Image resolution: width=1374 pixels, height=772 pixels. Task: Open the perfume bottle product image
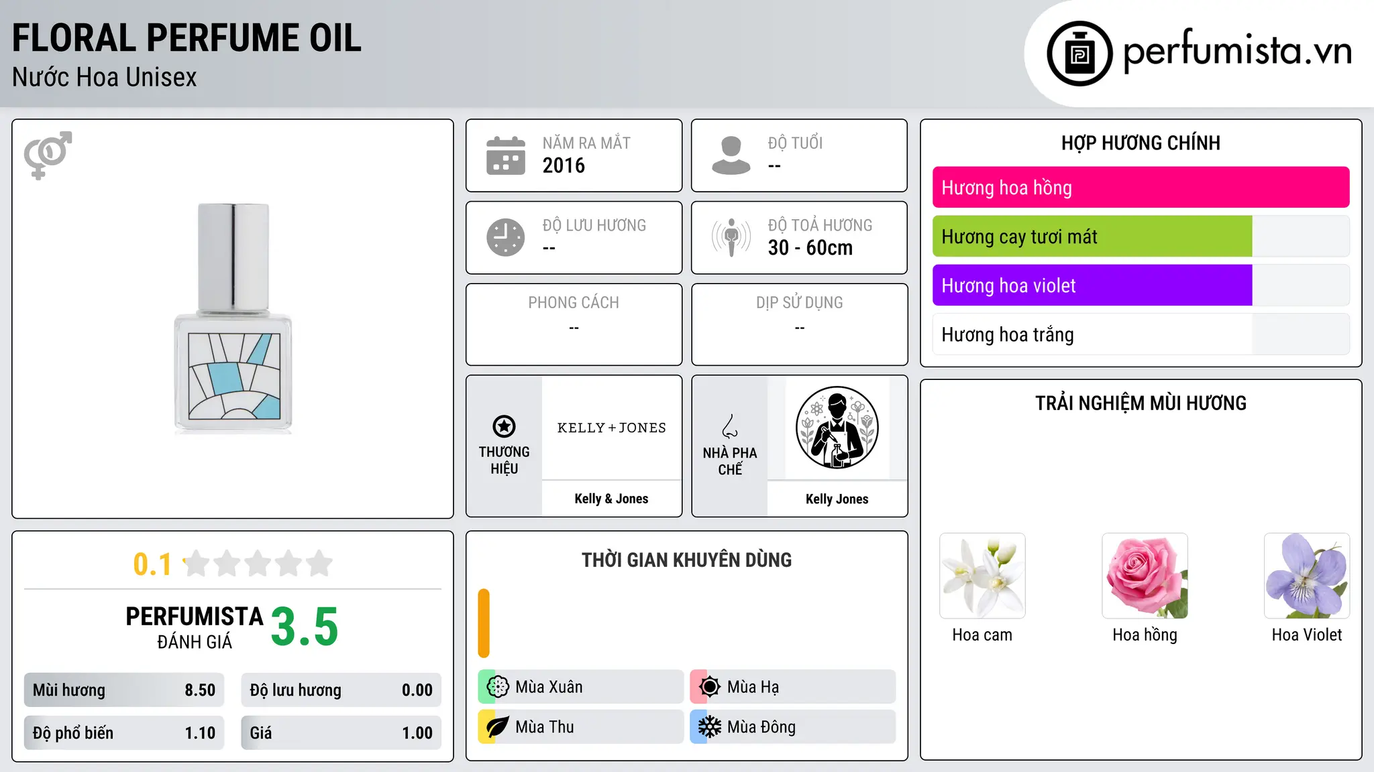click(233, 318)
